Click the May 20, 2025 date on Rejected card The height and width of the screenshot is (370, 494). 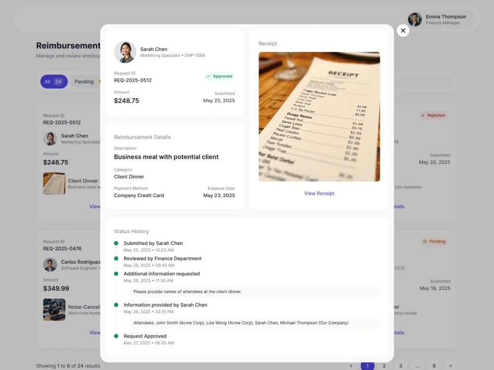(x=434, y=162)
